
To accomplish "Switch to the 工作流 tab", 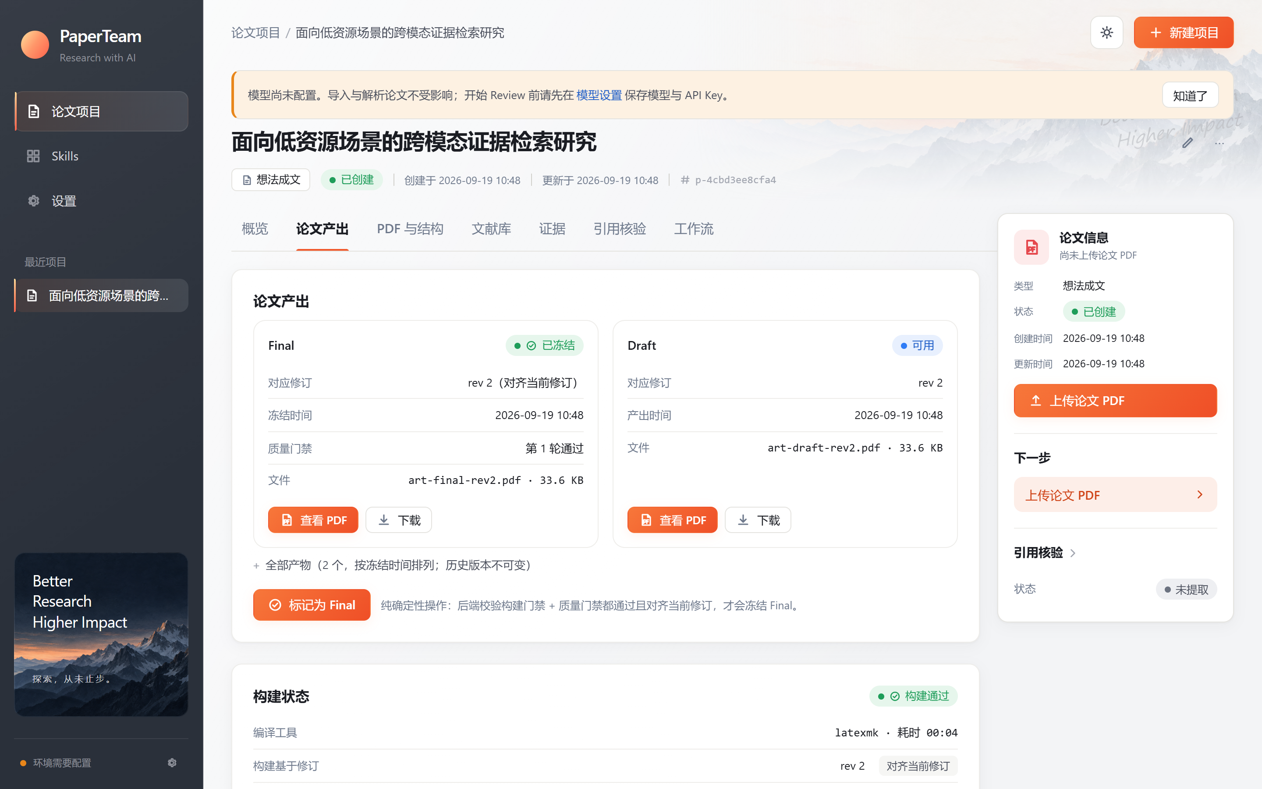I will pyautogui.click(x=694, y=228).
